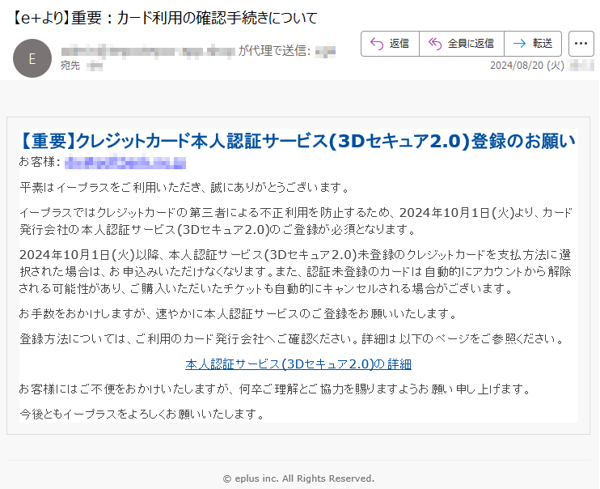Click the paragraph 平素はイープラスをご利用いただき
600x489 pixels.
pyautogui.click(x=184, y=187)
